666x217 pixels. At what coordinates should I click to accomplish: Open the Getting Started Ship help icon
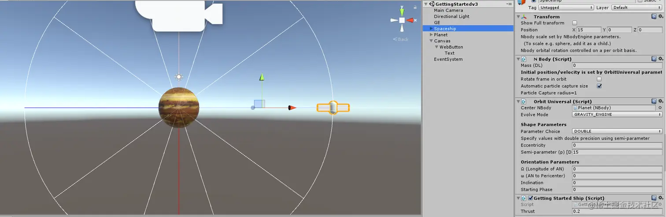pyautogui.click(x=654, y=198)
